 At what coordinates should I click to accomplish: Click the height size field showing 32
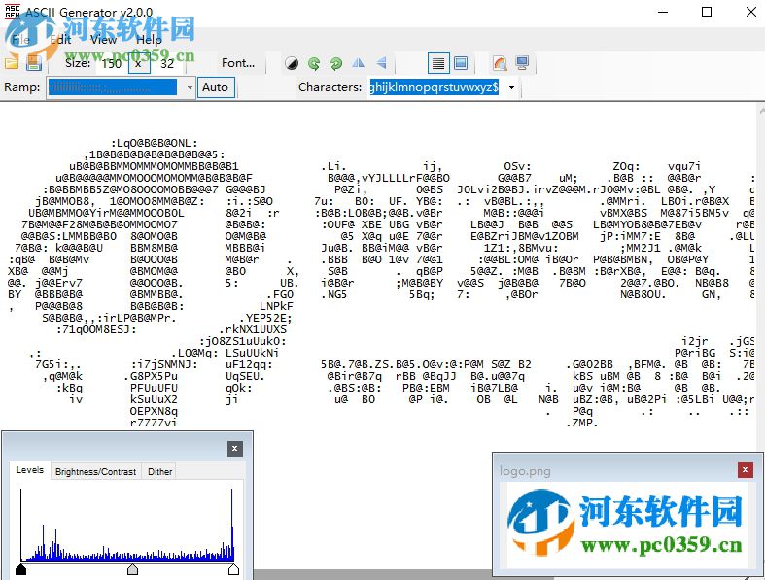coord(167,63)
